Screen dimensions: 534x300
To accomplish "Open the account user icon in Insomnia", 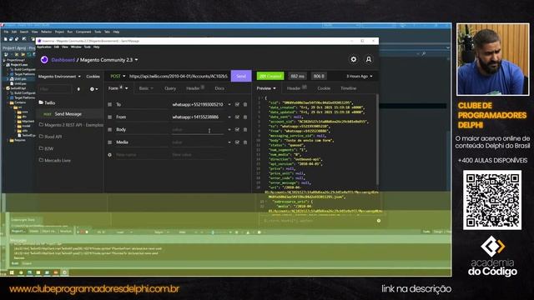I will (369, 59).
